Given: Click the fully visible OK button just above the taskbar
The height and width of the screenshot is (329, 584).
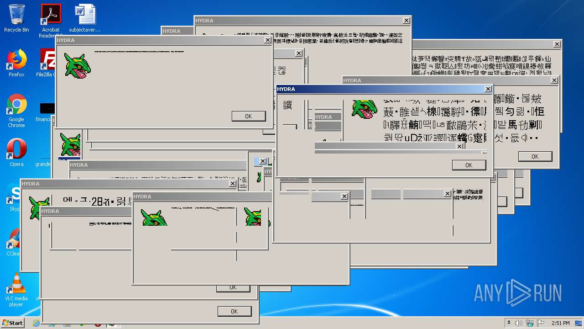Looking at the screenshot, I should pos(235,311).
